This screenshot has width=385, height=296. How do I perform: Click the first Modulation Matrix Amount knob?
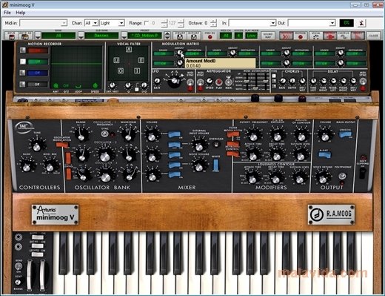180,53
